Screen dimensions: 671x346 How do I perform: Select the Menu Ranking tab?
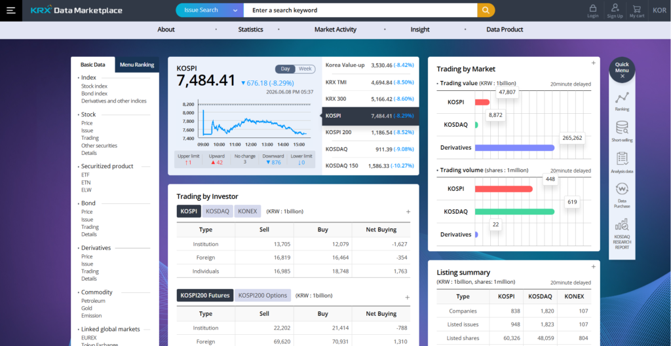[x=137, y=65]
